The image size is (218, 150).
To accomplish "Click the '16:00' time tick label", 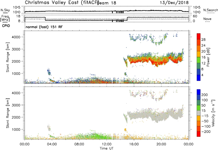I will click(x=134, y=144).
